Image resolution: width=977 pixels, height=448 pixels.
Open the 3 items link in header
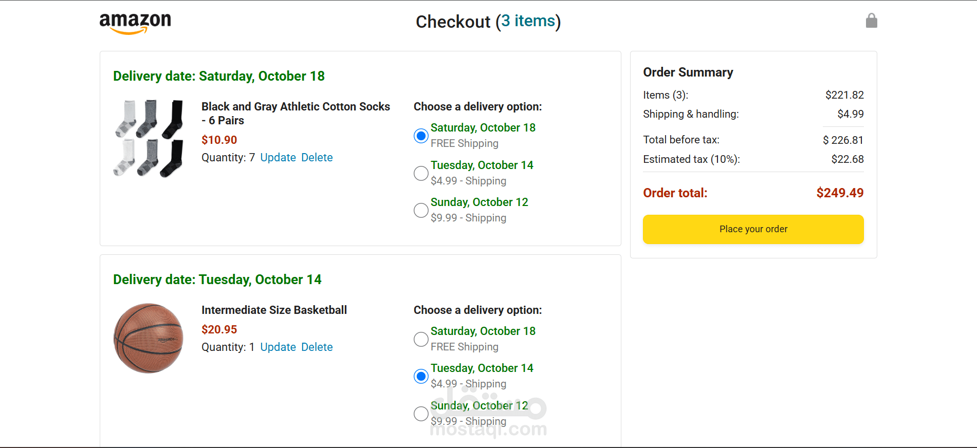[x=528, y=21]
